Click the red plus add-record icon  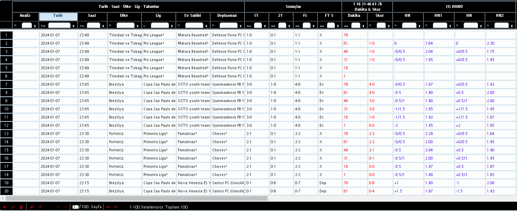click(5, 207)
